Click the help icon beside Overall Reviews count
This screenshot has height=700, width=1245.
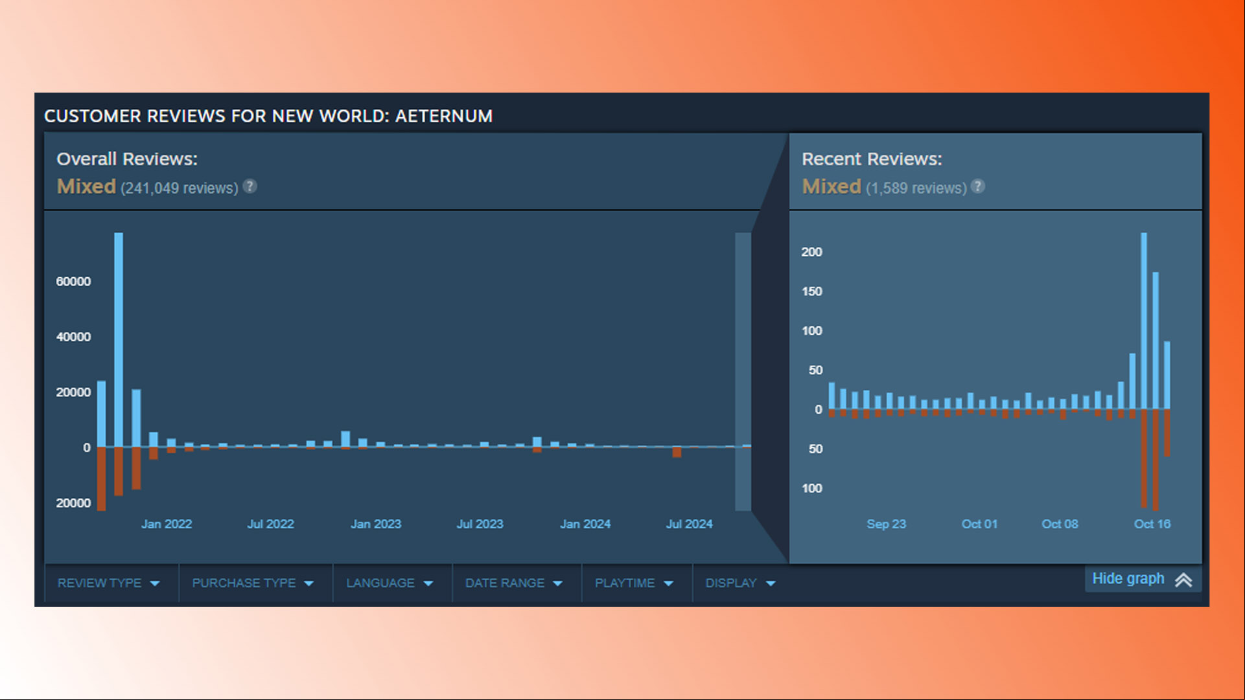(250, 186)
